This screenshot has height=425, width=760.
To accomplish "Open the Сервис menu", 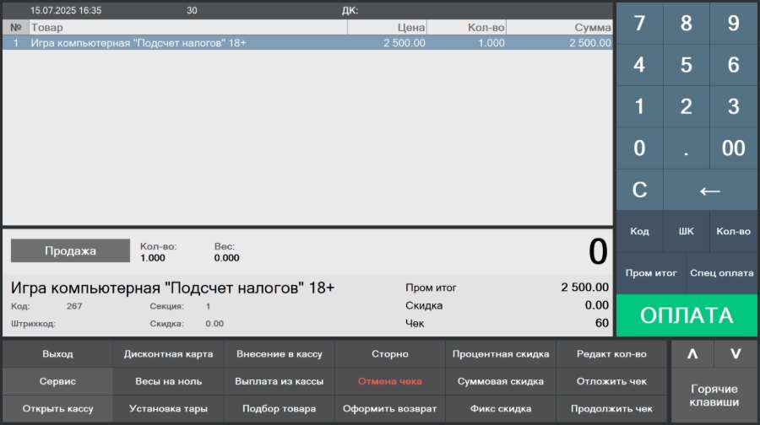I will point(57,381).
